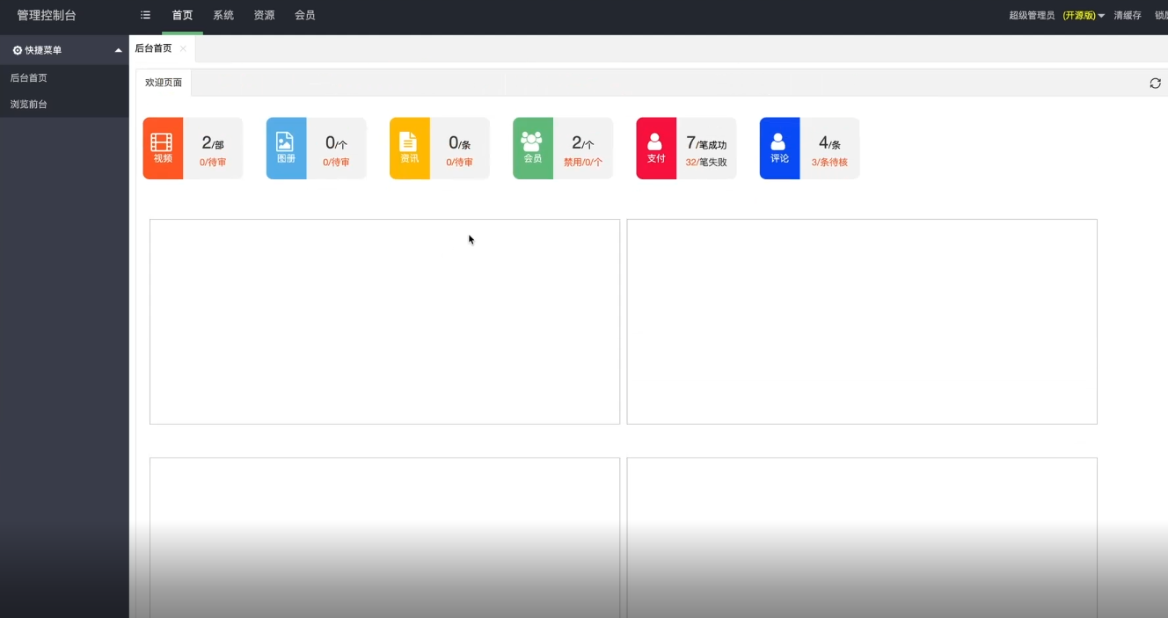Screen dimensions: 1168x618
Task: Select the 欢迎页面 tab
Action: coord(164,83)
